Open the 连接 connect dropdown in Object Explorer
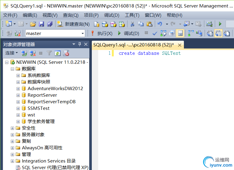The width and height of the screenshot is (234, 170). coord(11,53)
